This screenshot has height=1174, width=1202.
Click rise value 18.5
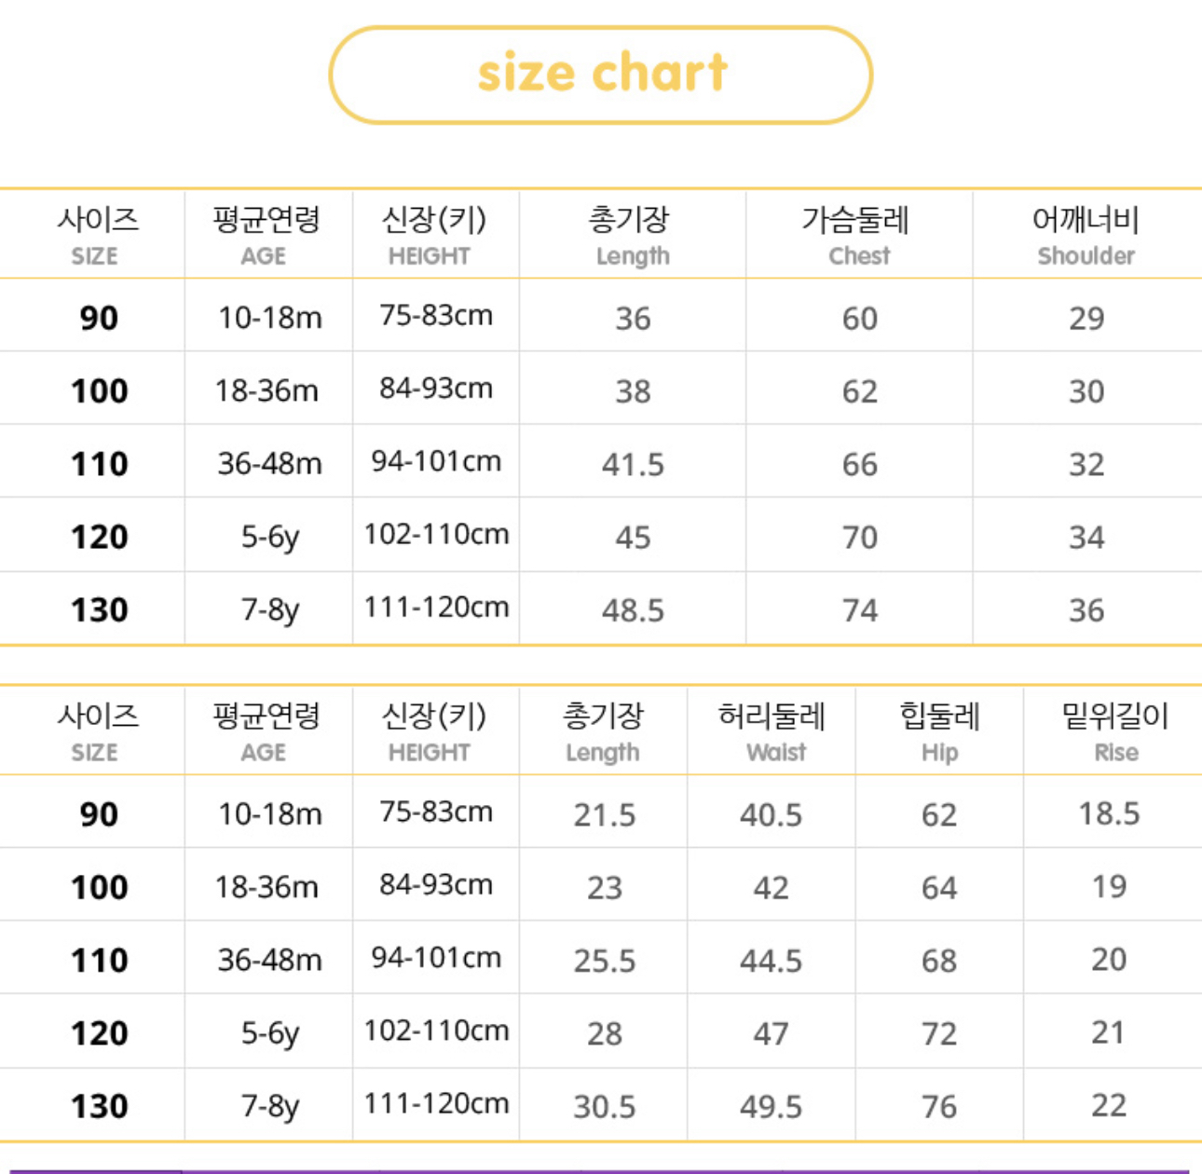click(1109, 814)
